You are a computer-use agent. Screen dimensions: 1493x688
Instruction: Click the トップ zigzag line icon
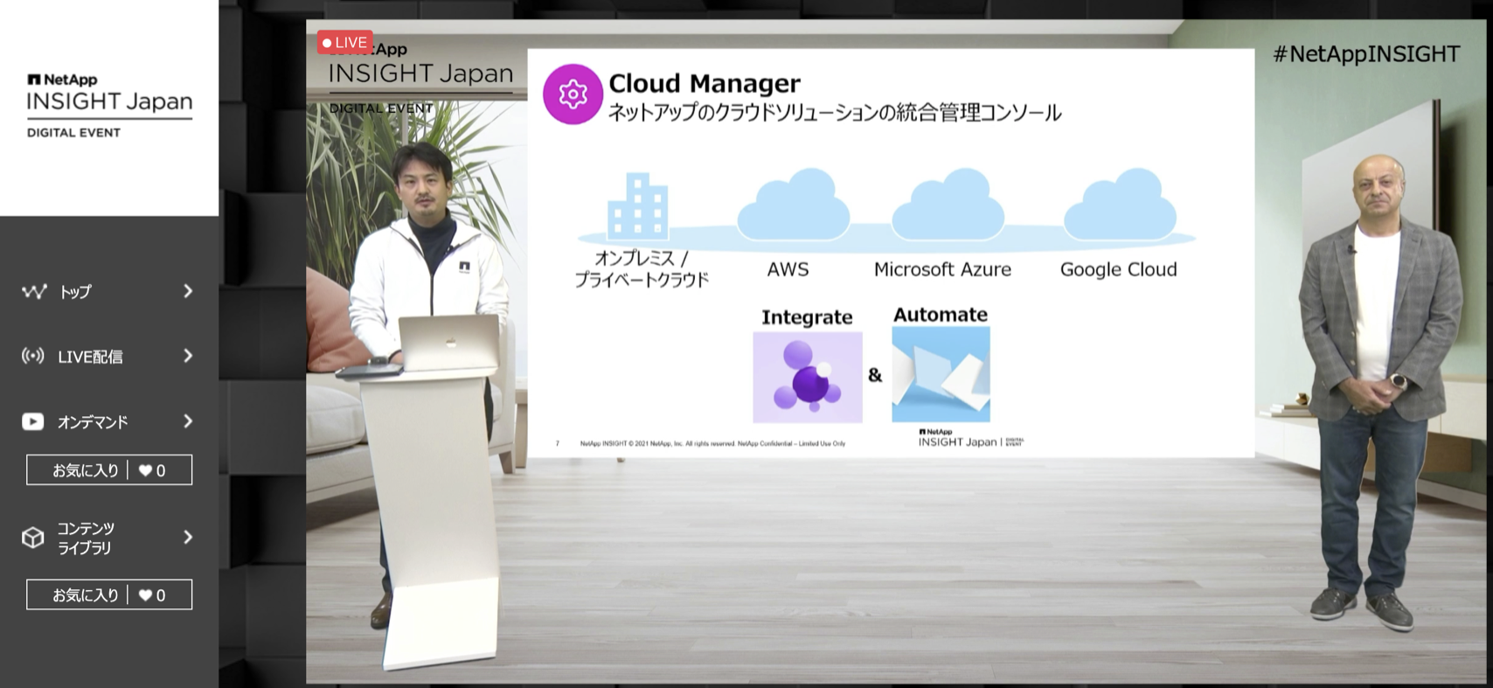pyautogui.click(x=34, y=291)
